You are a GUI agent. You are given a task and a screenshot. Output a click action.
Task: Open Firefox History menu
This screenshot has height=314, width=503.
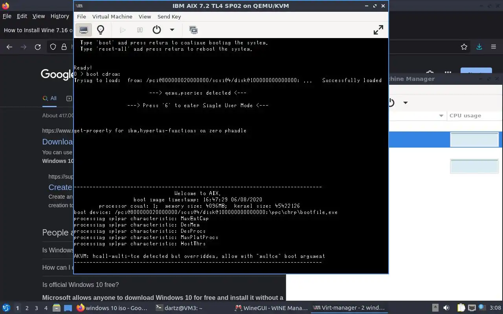60,16
